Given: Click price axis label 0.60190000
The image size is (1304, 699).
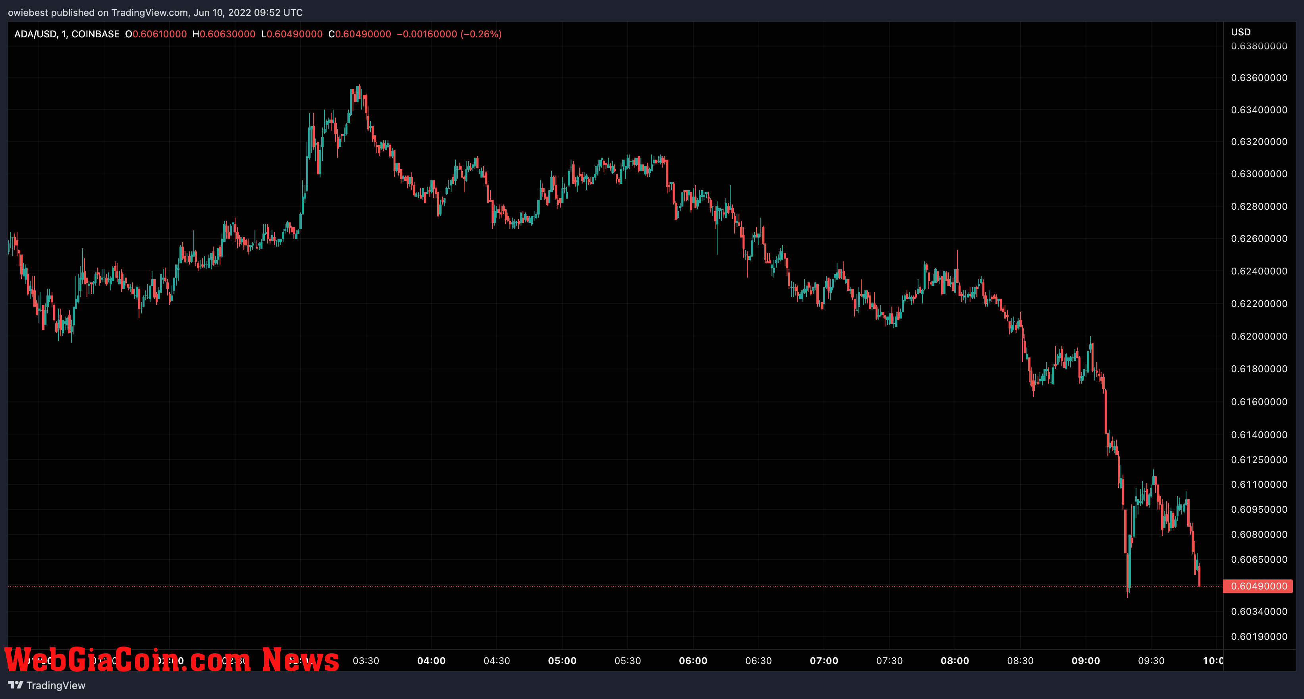Looking at the screenshot, I should pos(1259,637).
